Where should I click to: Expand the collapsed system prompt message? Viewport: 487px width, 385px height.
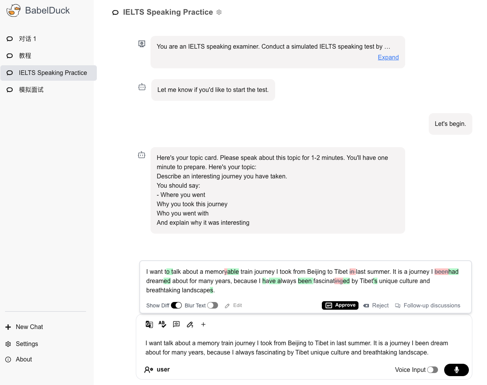click(x=388, y=57)
